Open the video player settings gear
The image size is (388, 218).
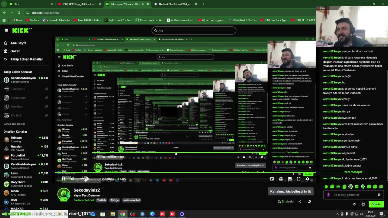[307, 179]
